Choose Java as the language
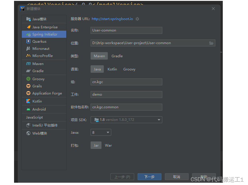Image resolution: width=248 pixels, height=185 pixels. pos(97,69)
